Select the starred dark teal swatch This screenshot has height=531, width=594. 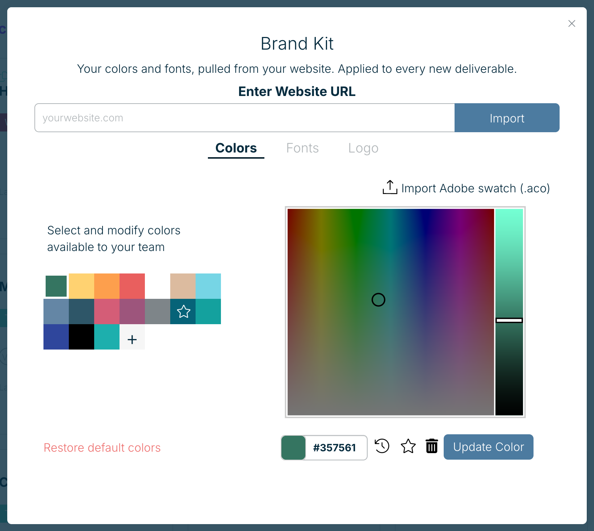click(183, 312)
